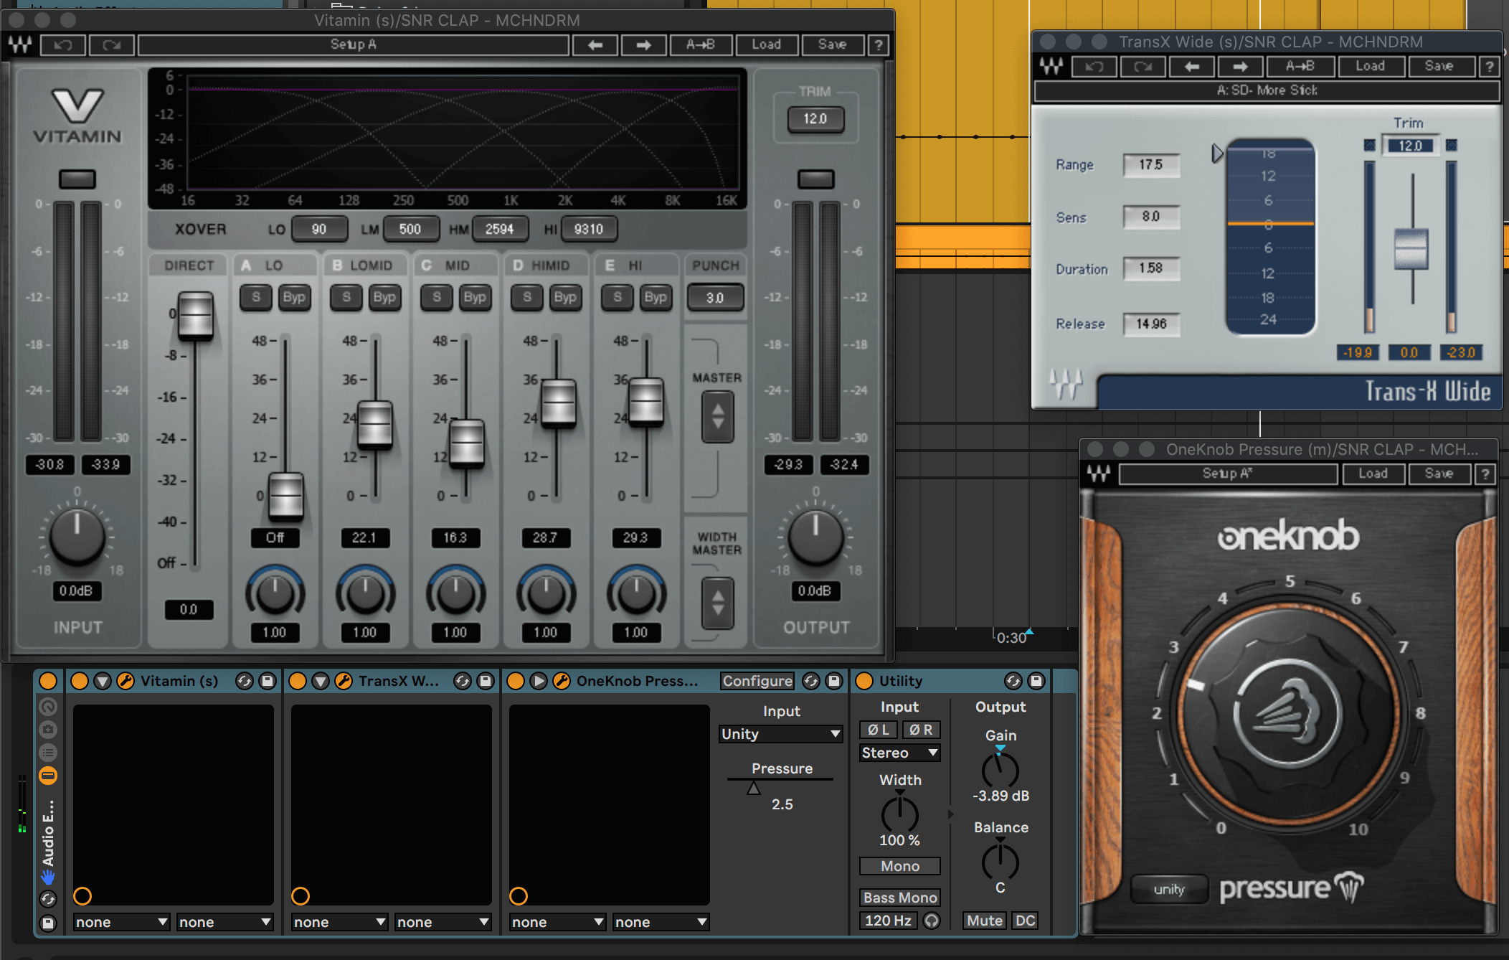
Task: Hot-swap TransX W device preset
Action: 463,681
